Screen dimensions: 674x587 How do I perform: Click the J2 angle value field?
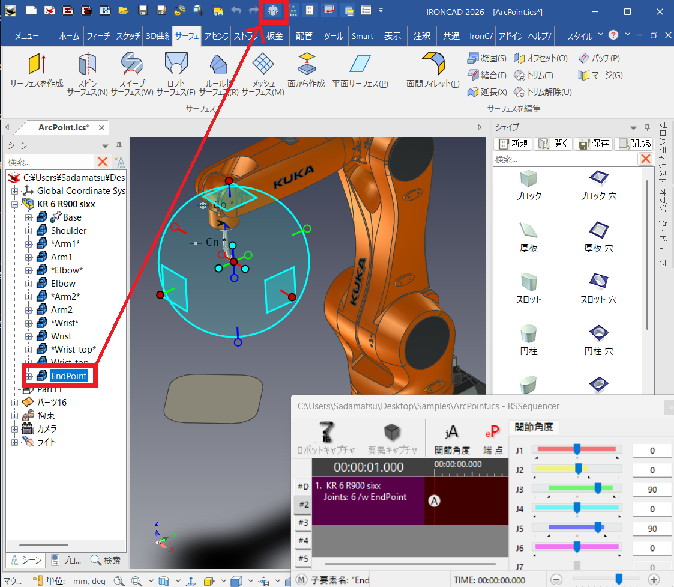(652, 470)
